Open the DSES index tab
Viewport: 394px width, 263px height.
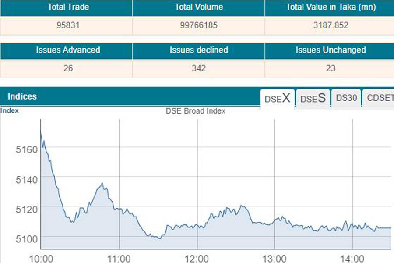point(313,98)
